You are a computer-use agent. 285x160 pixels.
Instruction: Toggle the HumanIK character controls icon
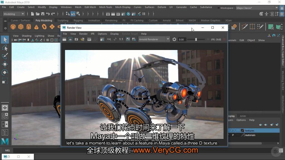tap(266, 14)
